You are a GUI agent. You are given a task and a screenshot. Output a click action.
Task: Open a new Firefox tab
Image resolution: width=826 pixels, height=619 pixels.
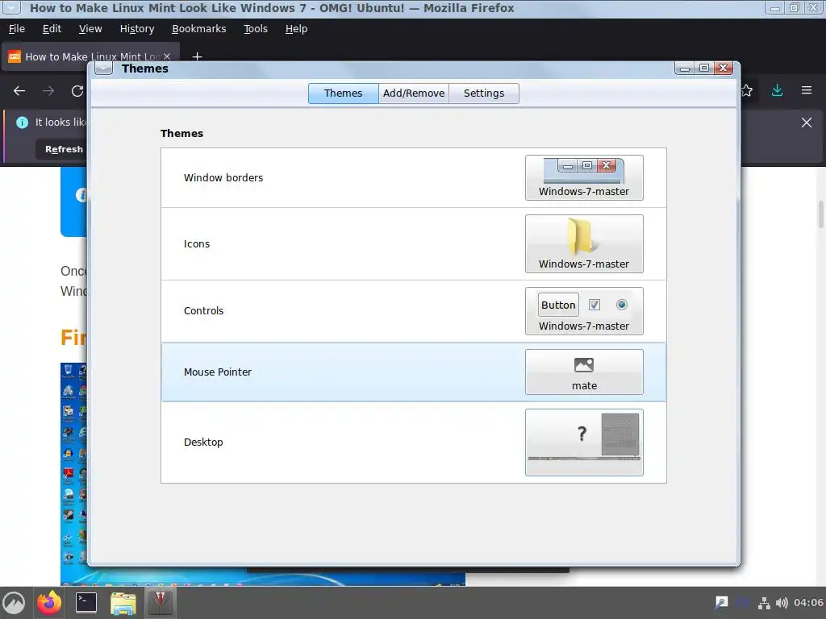tap(197, 56)
